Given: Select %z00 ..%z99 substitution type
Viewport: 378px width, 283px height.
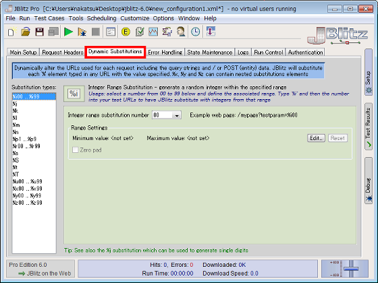Looking at the screenshot, I should 34,203.
